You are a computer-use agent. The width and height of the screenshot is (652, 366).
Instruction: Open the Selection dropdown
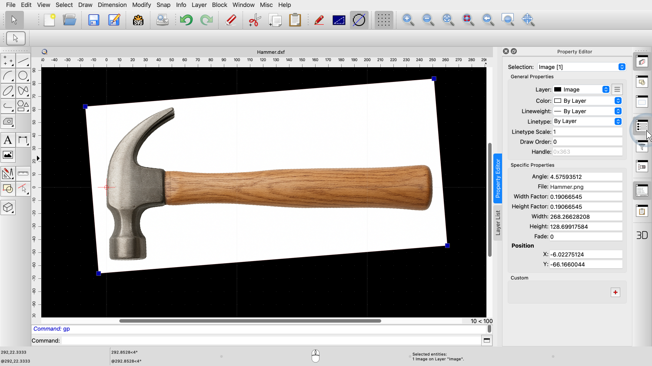pos(581,67)
